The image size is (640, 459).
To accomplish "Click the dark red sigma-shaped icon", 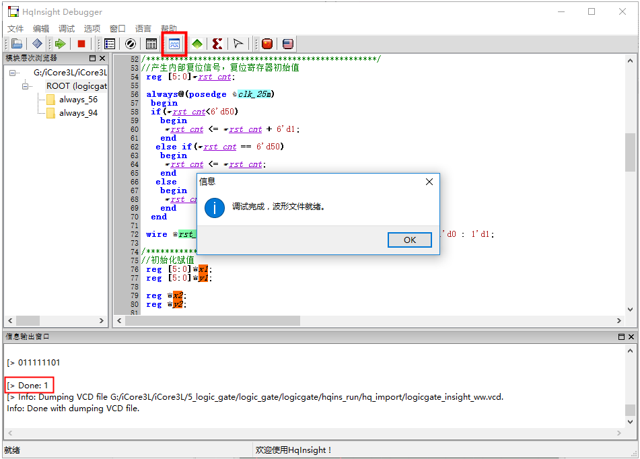I will pos(217,44).
